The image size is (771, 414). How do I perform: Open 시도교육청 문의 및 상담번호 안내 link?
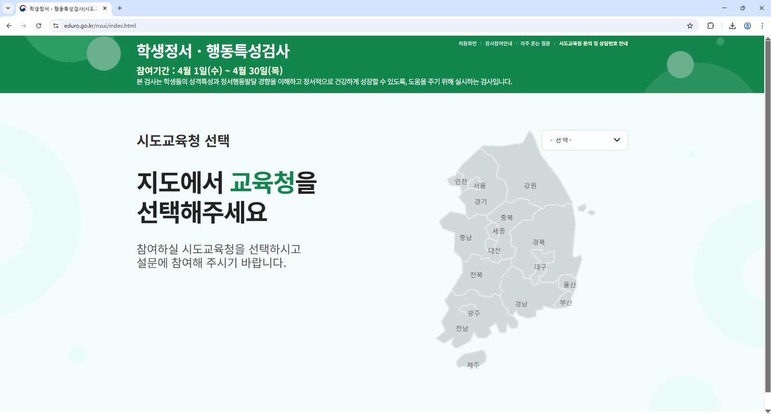click(x=593, y=44)
